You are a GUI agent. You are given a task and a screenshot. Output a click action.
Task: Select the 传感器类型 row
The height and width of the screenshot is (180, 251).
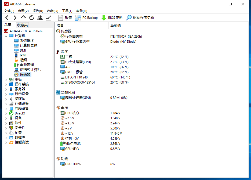coord(101,36)
